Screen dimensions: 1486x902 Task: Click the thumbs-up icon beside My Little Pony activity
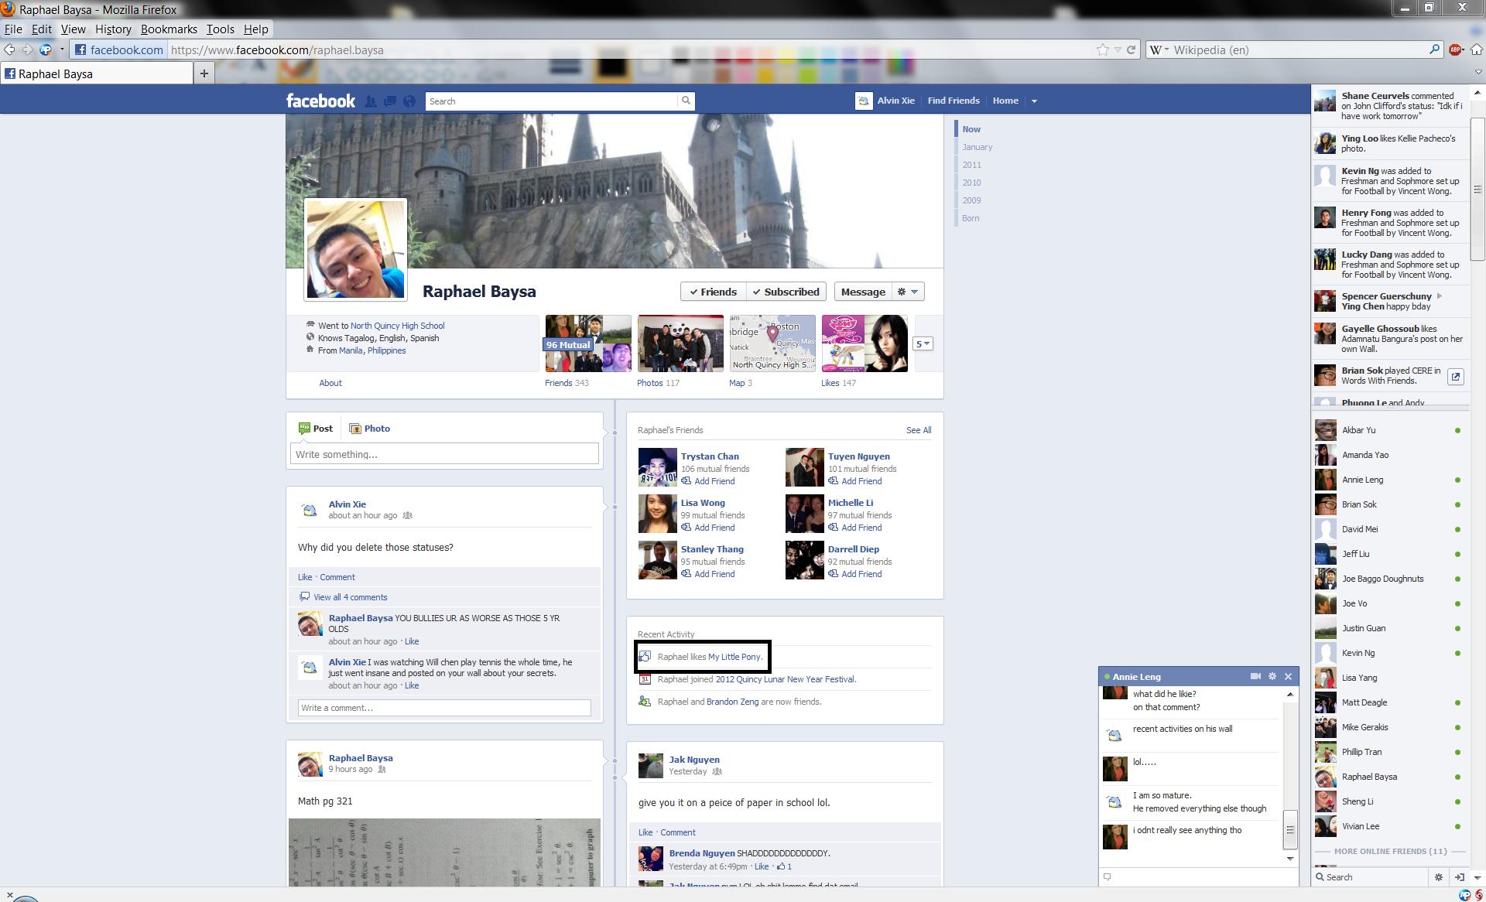coord(645,657)
